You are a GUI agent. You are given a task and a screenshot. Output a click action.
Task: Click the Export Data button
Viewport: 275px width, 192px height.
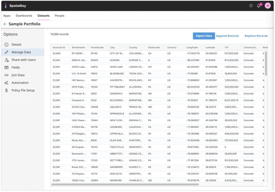(x=204, y=36)
